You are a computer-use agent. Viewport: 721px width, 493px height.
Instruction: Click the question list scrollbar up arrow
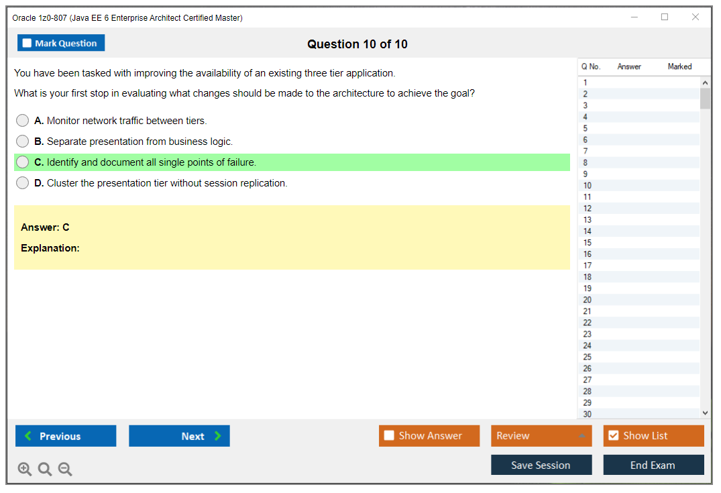click(x=704, y=83)
